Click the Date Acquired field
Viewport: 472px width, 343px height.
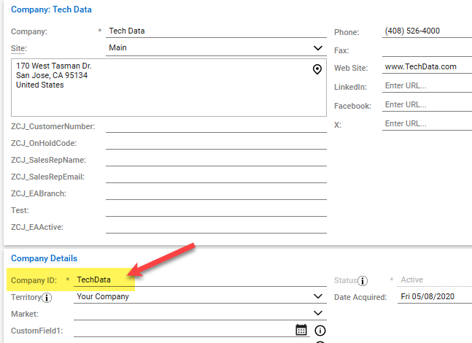[435, 296]
